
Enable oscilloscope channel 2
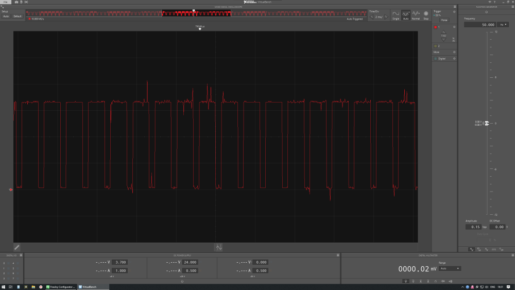435,46
